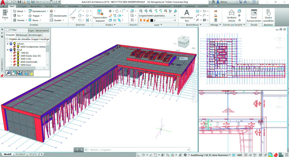The width and height of the screenshot is (289, 157).
Task: Collapse the Achsen tree group
Action: (7, 44)
